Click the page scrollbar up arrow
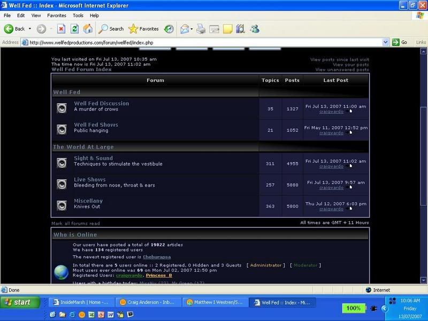Image resolution: width=428 pixels, height=321 pixels. pos(423,51)
